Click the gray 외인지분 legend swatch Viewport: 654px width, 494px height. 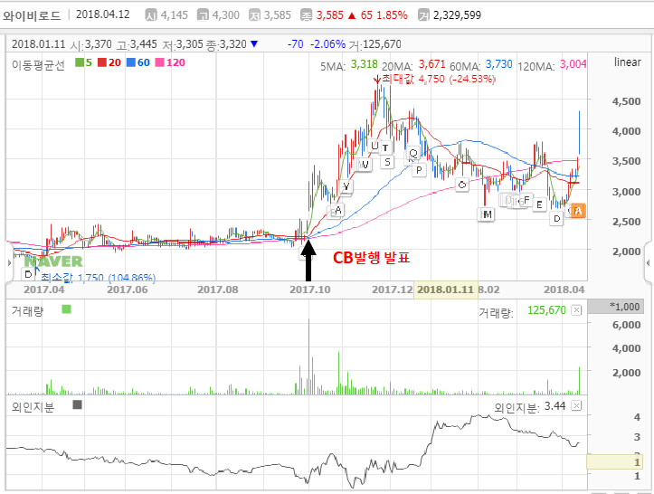coord(77,404)
